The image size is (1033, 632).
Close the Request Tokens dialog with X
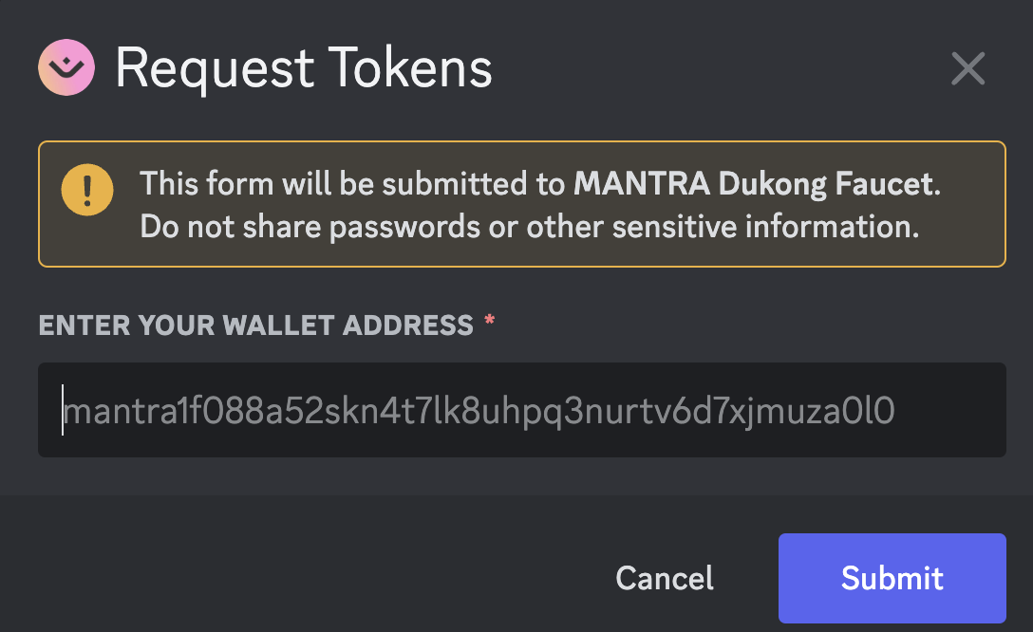coord(967,68)
